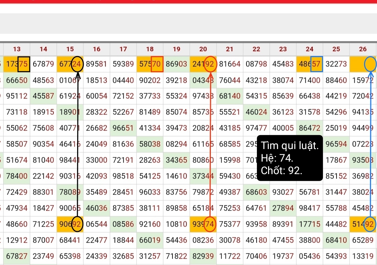Select the column 20 header
This screenshot has height=265, width=377.
(x=203, y=49)
